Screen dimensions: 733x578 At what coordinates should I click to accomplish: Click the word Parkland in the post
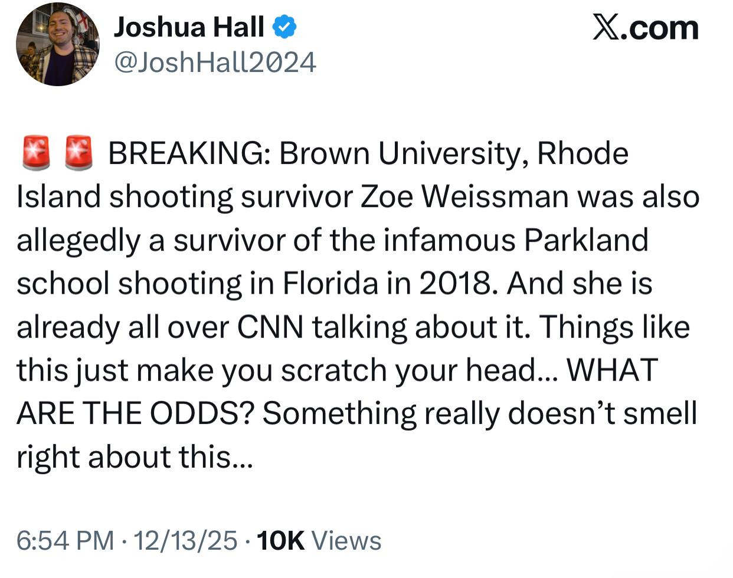point(585,240)
